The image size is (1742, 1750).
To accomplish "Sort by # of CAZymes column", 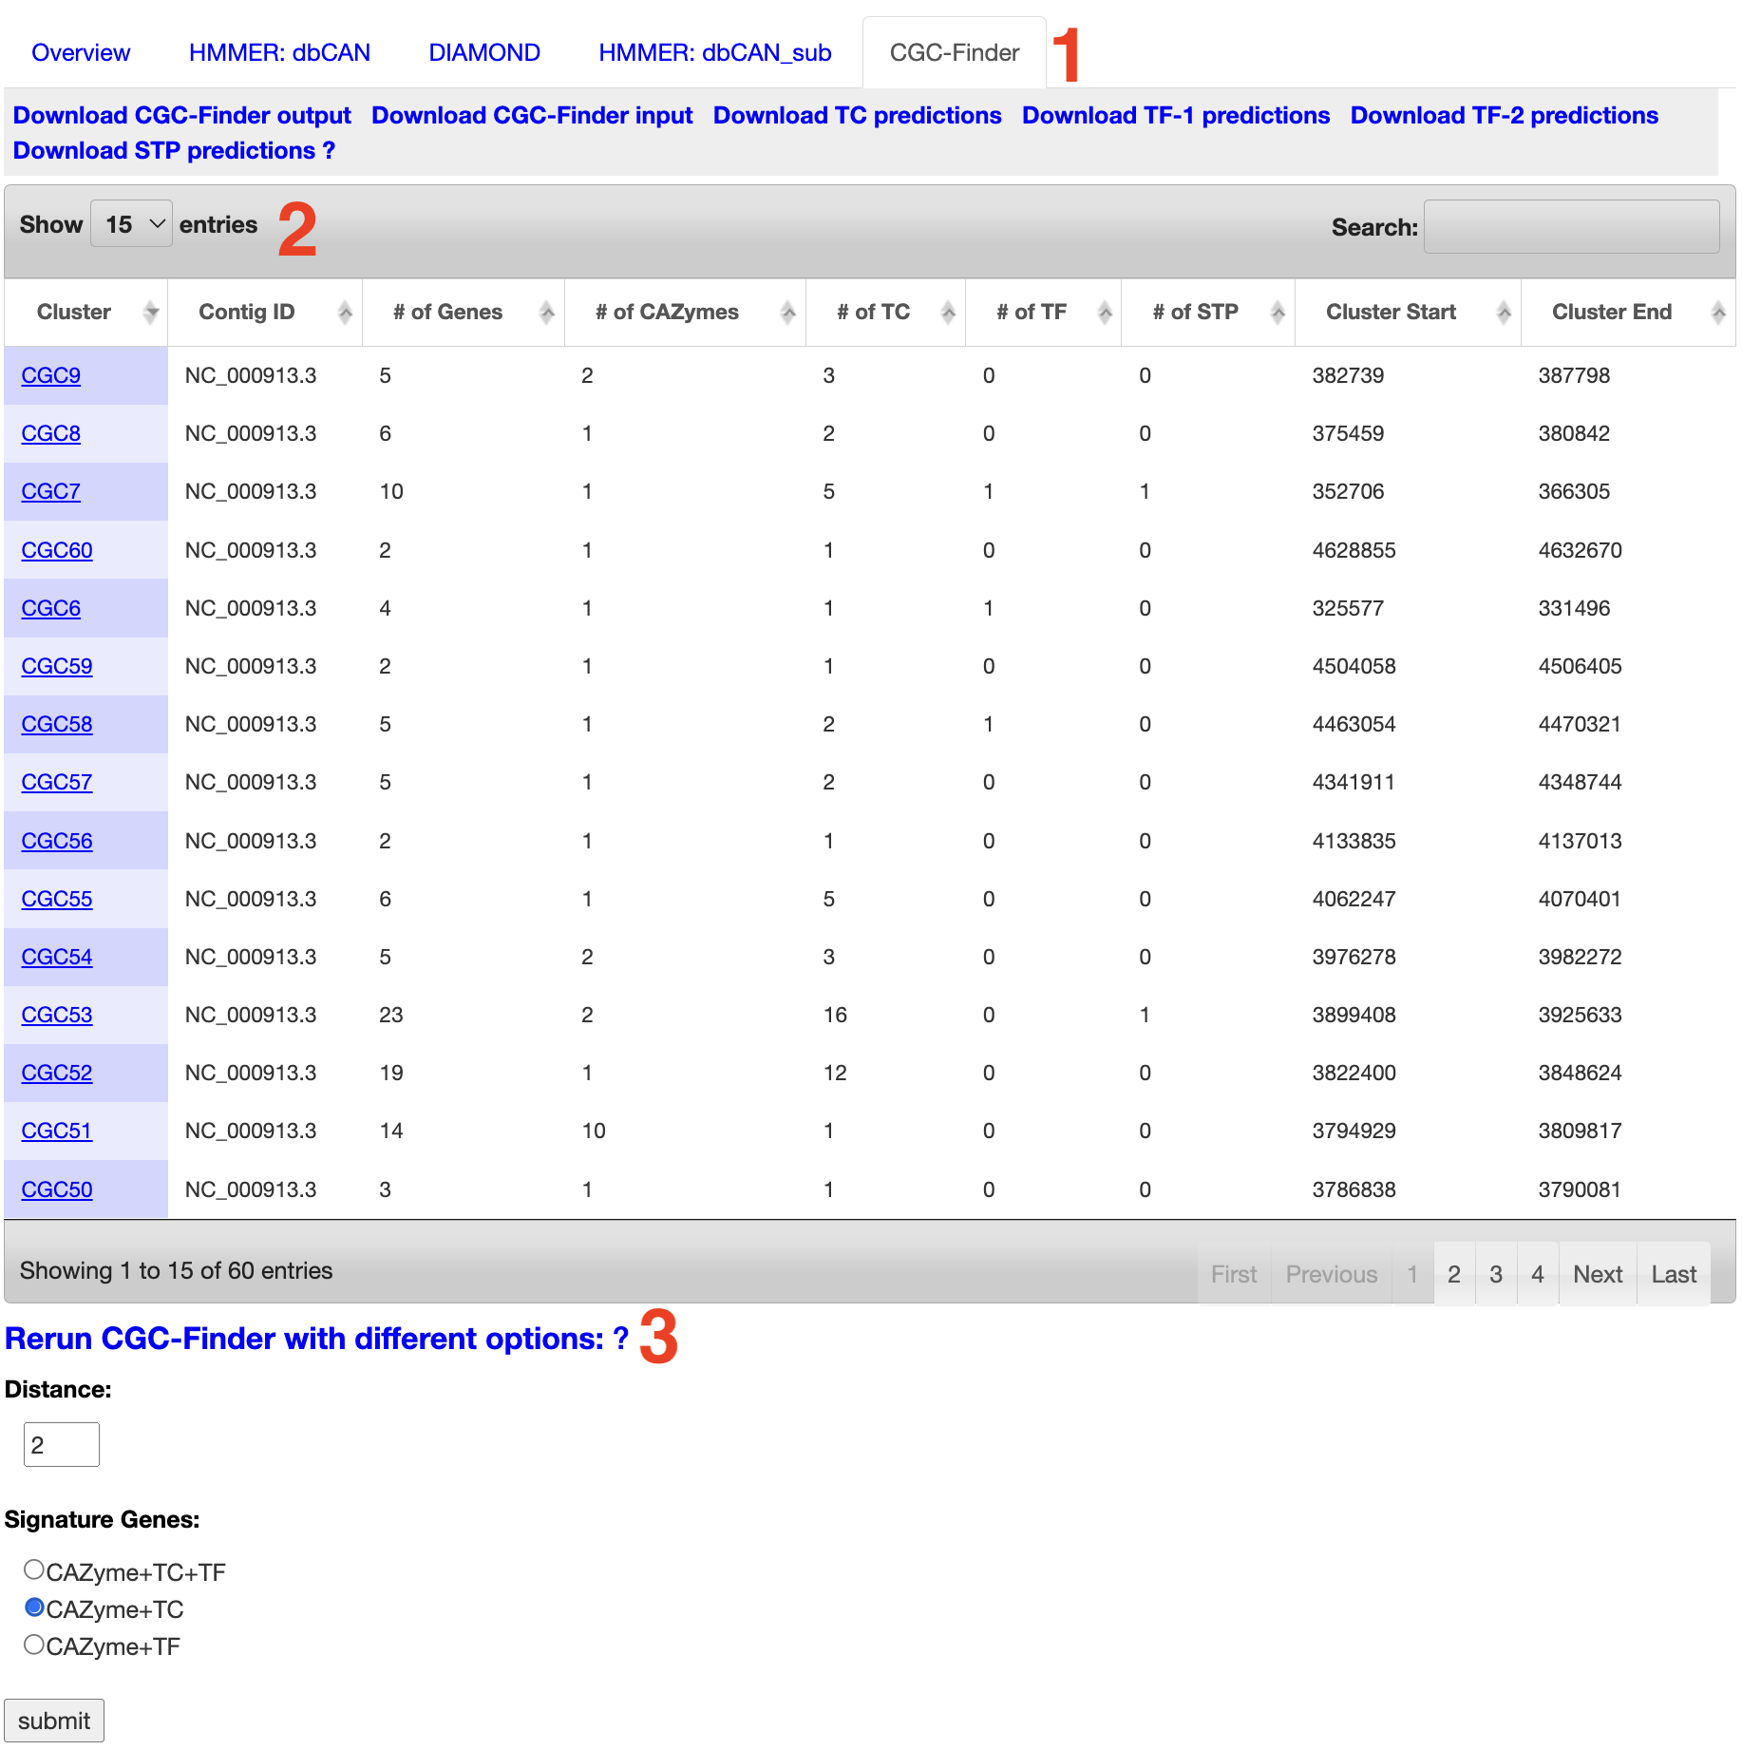I will [788, 312].
